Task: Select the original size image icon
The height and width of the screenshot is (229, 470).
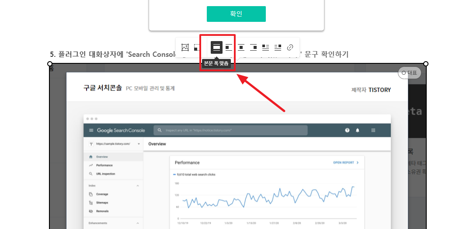Action: [x=197, y=47]
